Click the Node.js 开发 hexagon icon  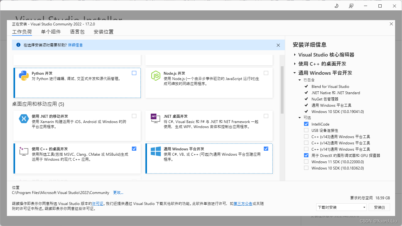(x=156, y=75)
